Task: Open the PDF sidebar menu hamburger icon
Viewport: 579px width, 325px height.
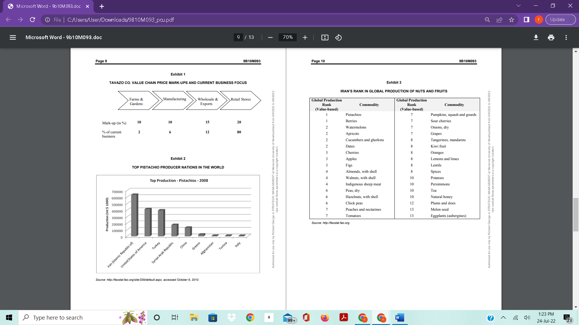Action: pyautogui.click(x=13, y=37)
